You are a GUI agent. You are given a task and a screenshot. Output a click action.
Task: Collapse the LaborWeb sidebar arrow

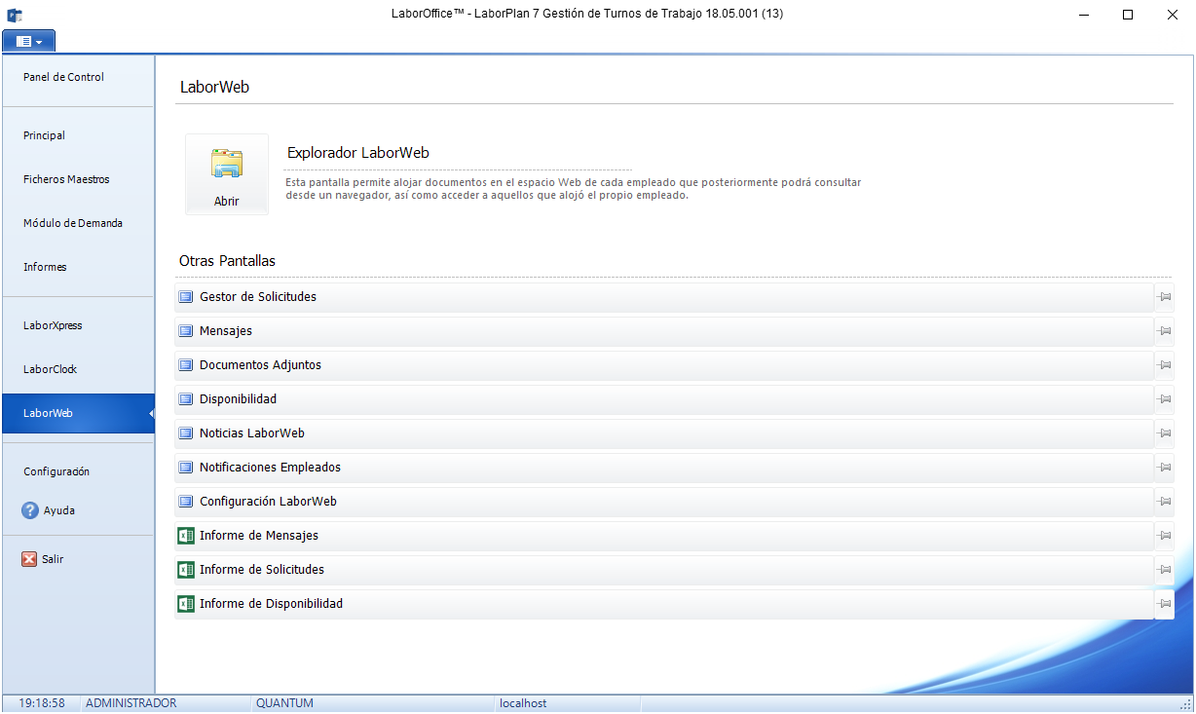point(151,414)
